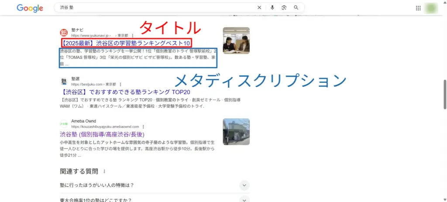Start voice search with the microphone icon
Screen dimensions: 447x202
[272, 8]
